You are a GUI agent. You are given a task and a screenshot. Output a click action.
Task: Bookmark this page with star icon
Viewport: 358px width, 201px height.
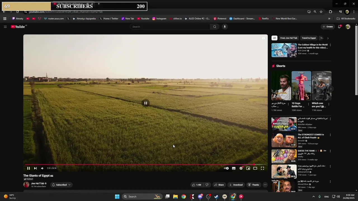pyautogui.click(x=321, y=12)
